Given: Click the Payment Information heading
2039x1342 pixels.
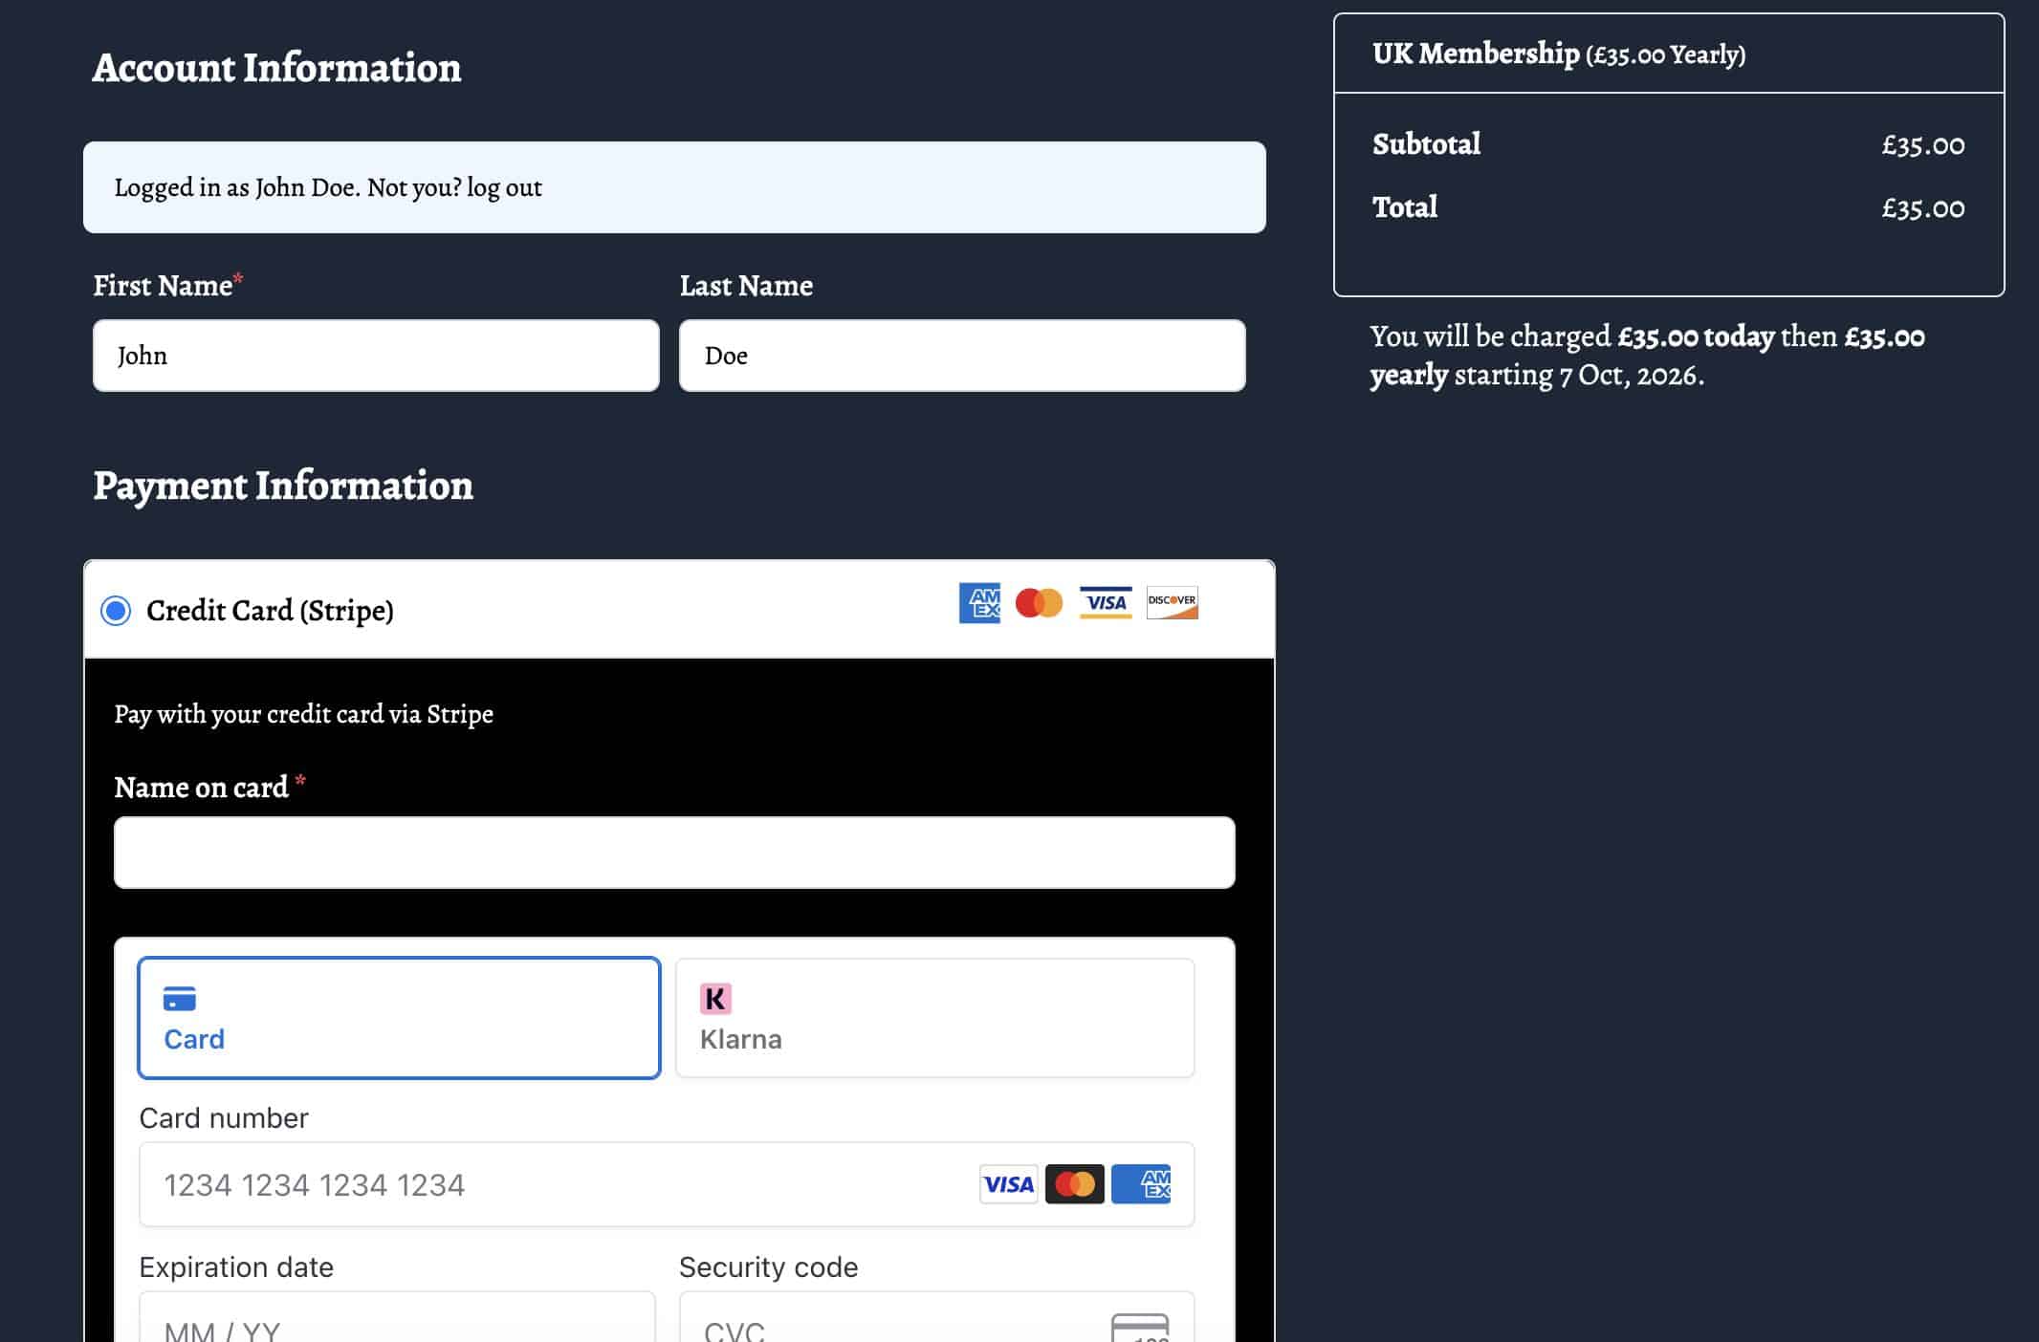Looking at the screenshot, I should 283,486.
